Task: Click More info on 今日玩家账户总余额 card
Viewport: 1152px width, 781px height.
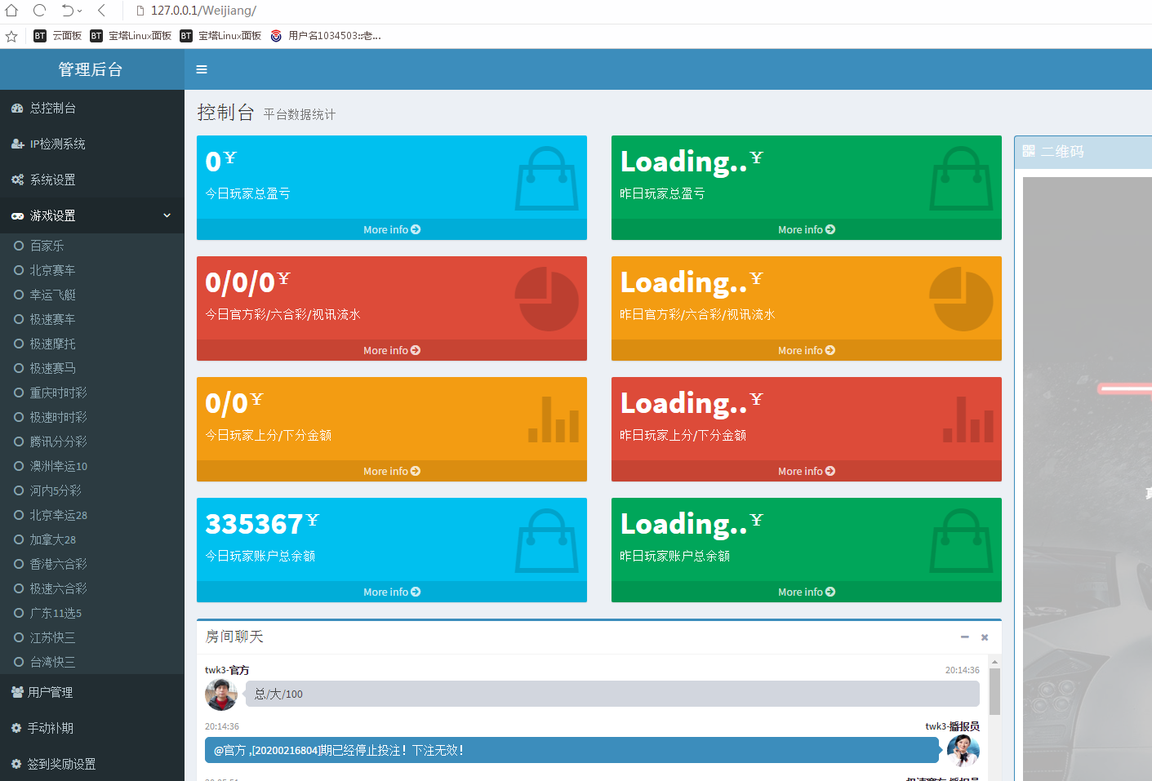Action: point(391,592)
